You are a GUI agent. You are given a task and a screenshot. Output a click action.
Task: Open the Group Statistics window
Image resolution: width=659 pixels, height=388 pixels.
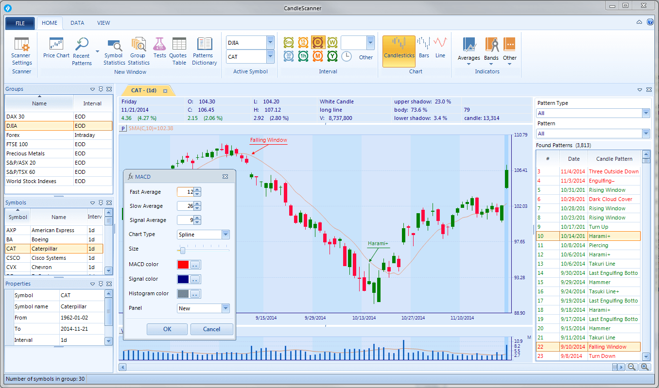(x=139, y=50)
